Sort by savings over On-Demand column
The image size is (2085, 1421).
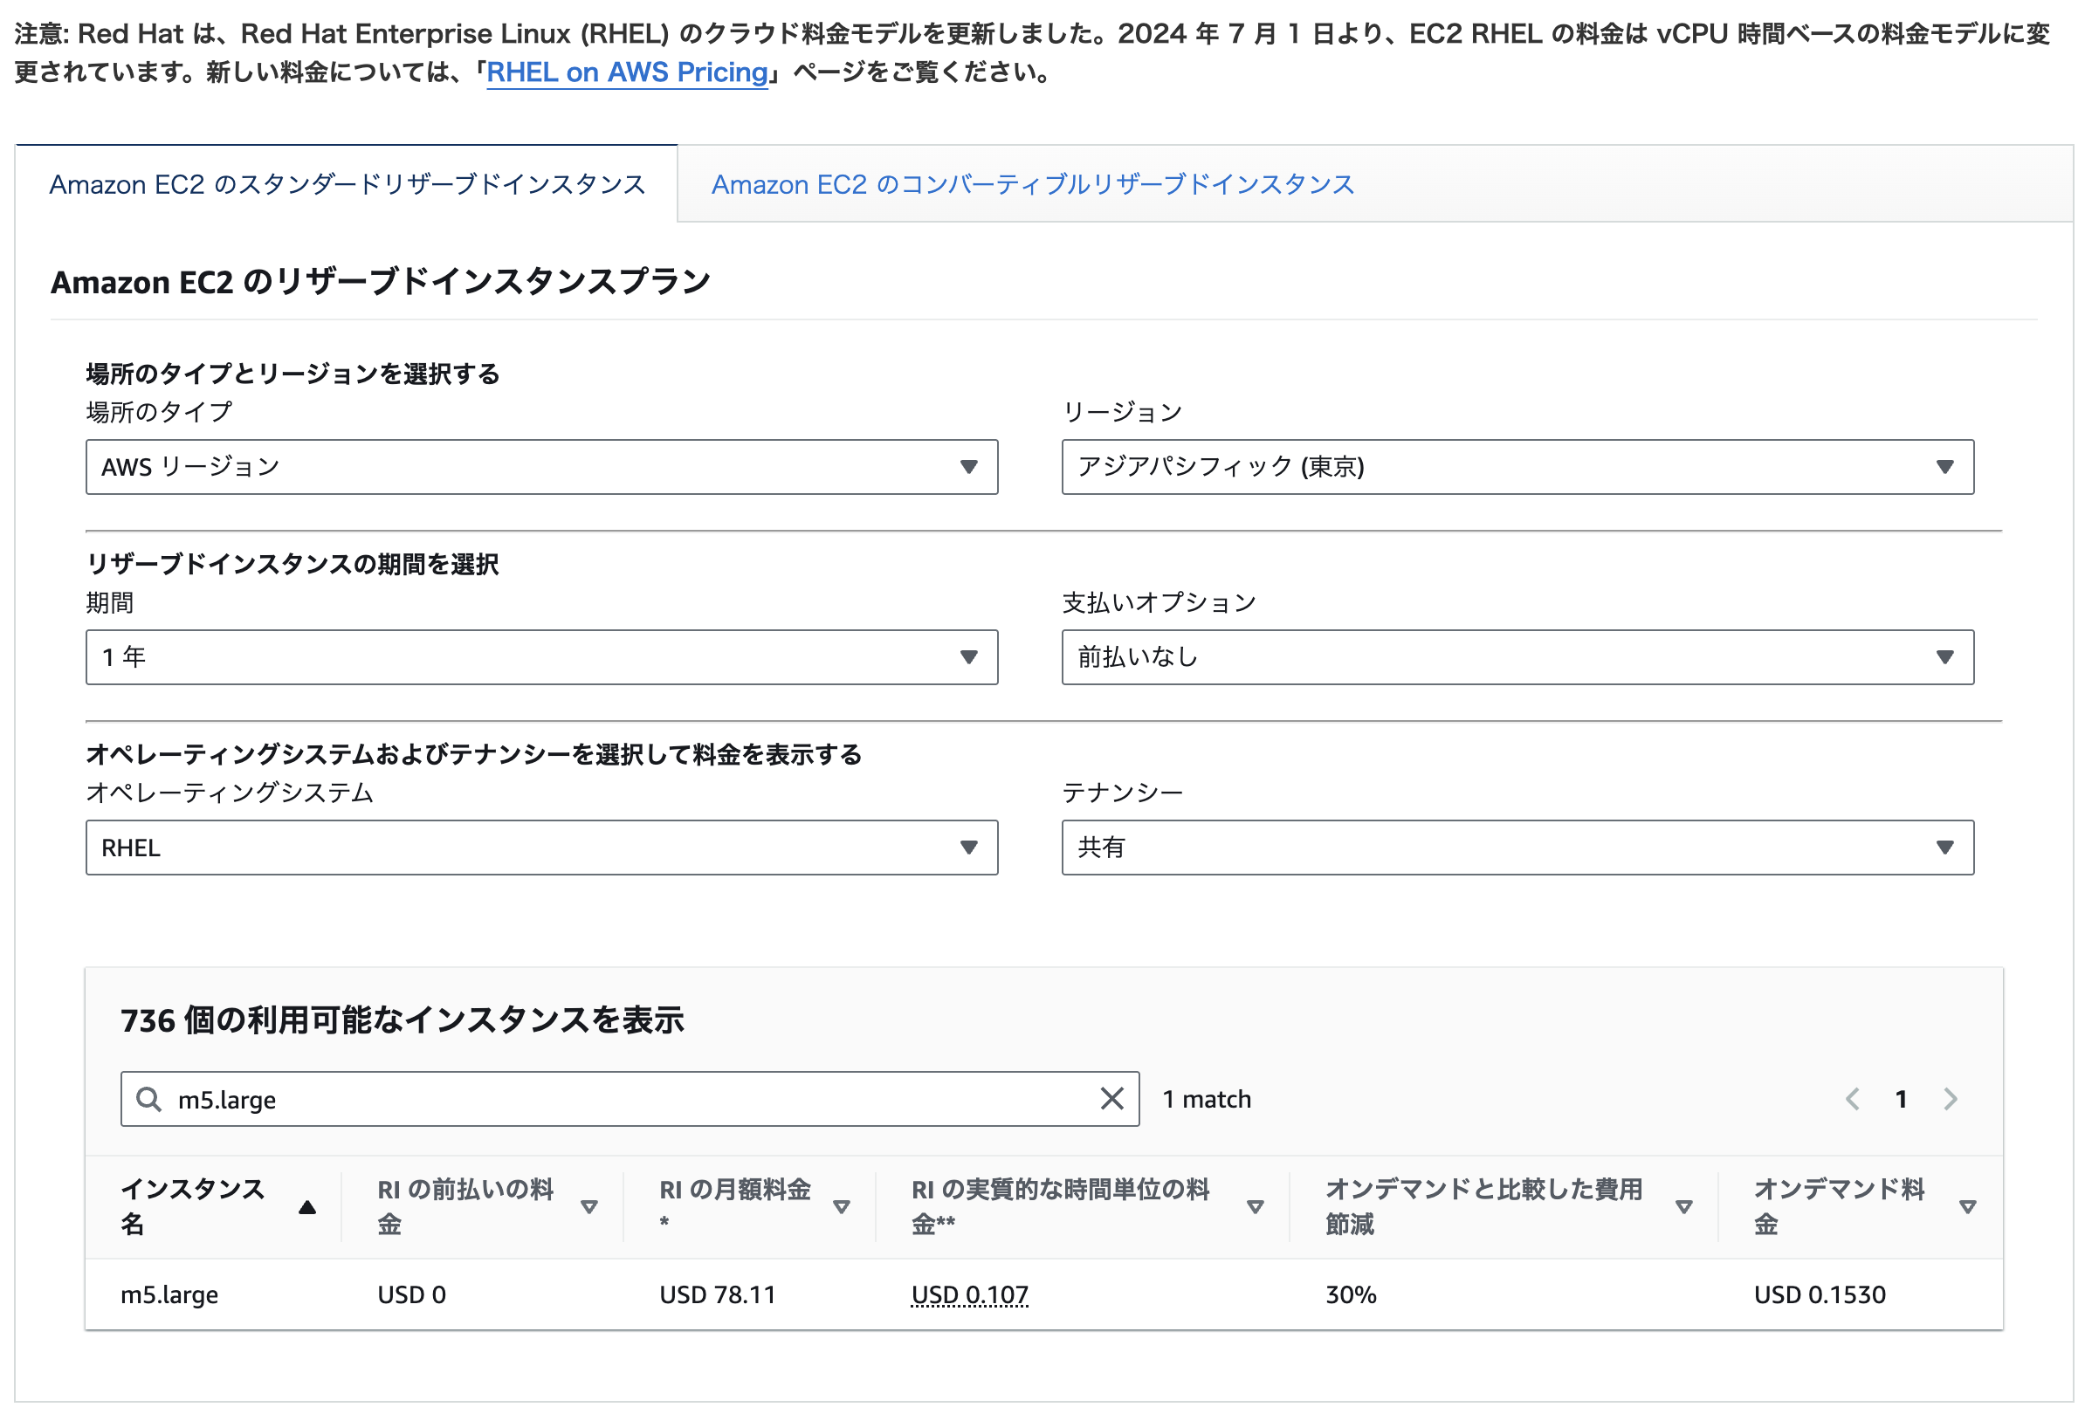pos(1684,1206)
